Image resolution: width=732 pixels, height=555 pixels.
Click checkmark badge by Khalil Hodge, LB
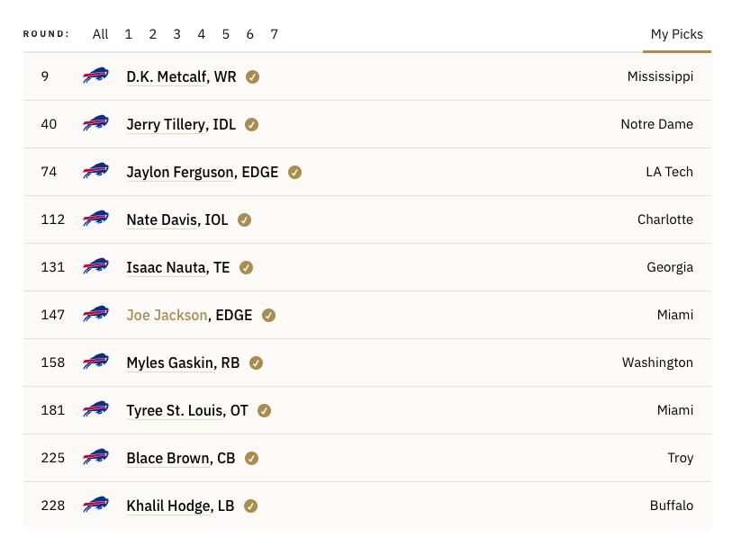coord(250,506)
